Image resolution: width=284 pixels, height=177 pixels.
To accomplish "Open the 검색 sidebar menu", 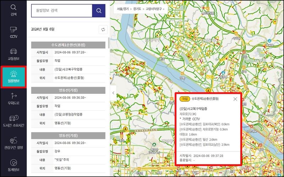I will click(13, 10).
